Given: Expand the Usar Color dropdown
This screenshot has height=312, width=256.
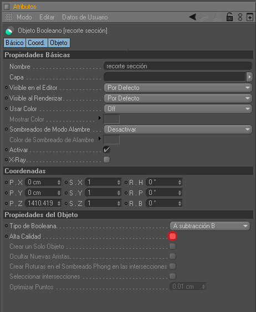Looking at the screenshot, I should [x=178, y=109].
